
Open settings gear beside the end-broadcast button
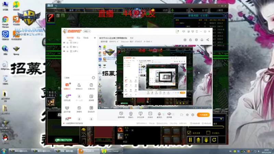[x=193, y=115]
